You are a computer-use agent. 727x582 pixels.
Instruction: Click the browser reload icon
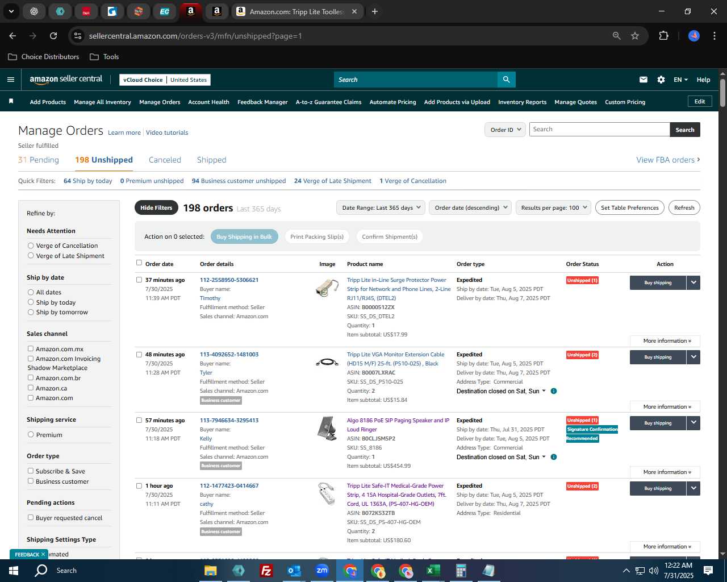(x=53, y=36)
